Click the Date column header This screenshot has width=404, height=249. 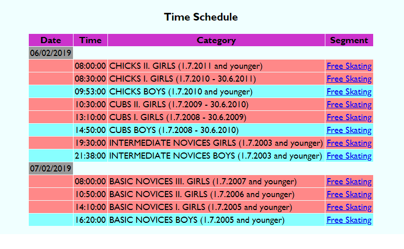51,40
